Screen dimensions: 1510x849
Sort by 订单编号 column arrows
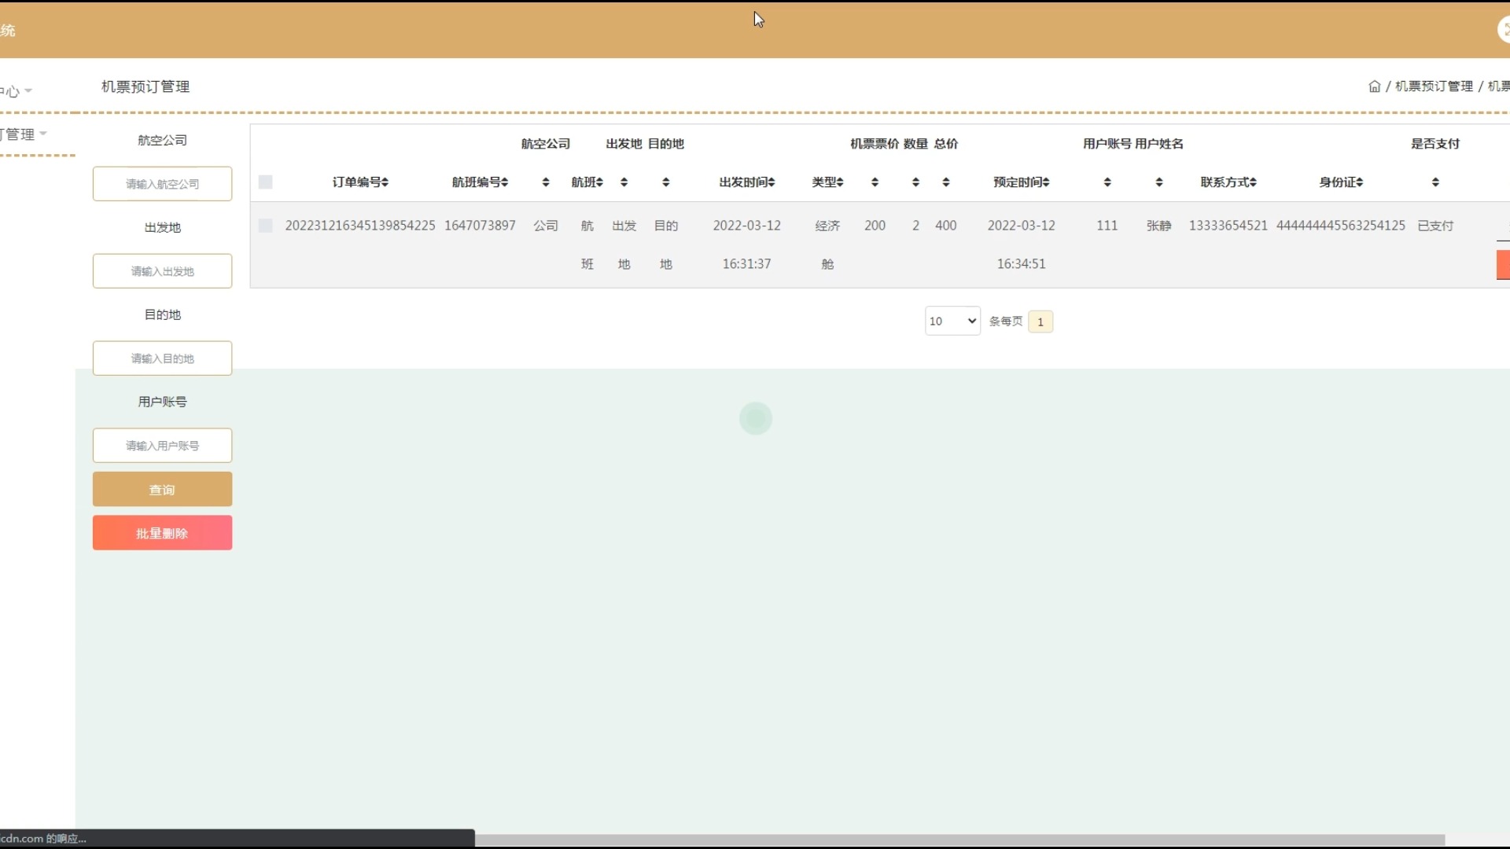pos(385,182)
